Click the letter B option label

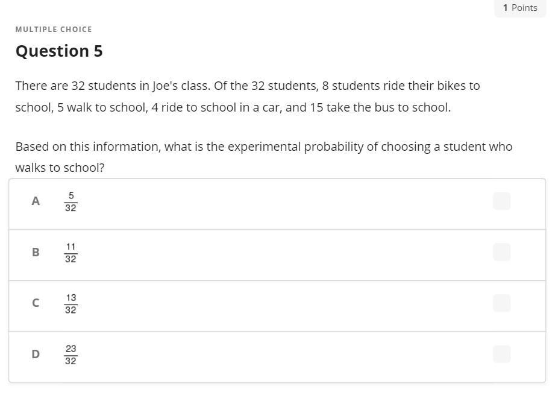[36, 252]
